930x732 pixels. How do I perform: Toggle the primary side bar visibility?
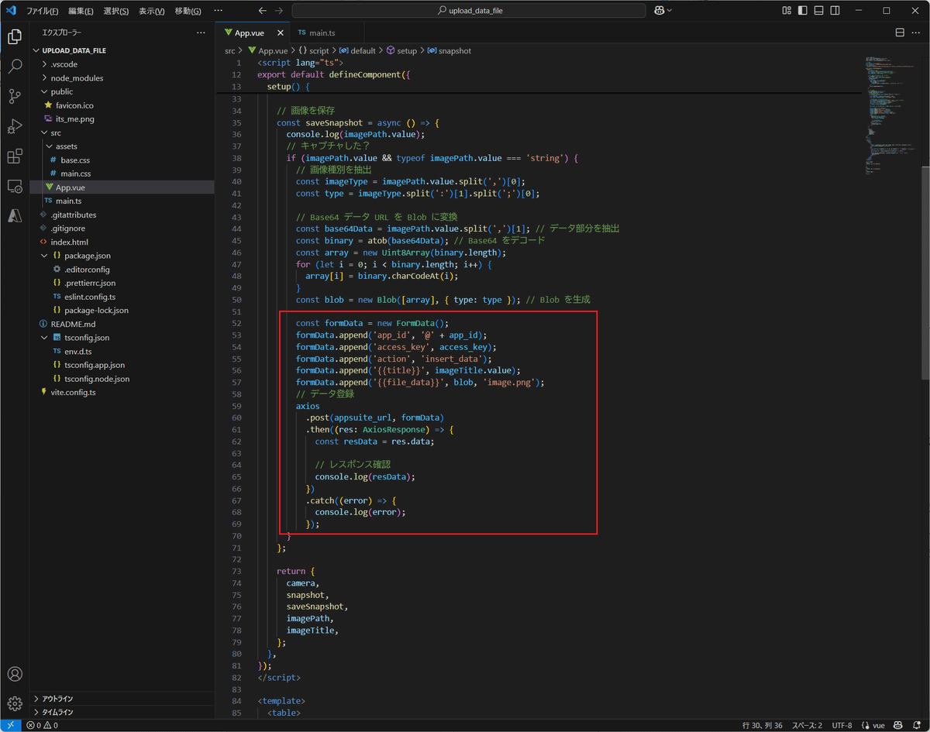[803, 9]
